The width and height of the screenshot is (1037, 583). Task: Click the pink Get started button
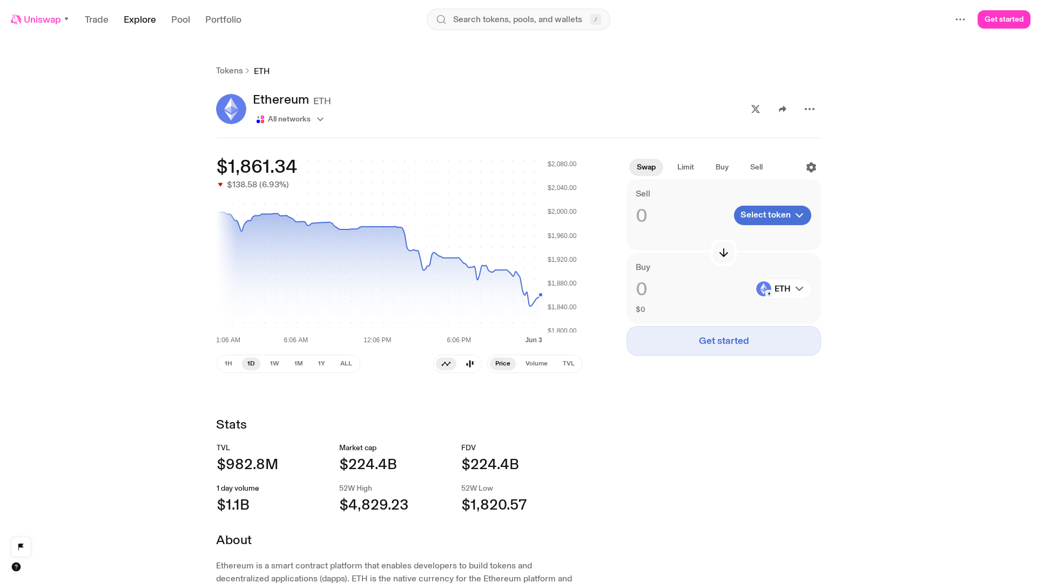(1004, 19)
